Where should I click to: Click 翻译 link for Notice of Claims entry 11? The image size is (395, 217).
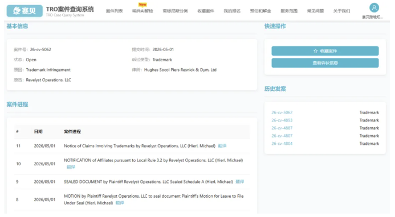(222, 146)
